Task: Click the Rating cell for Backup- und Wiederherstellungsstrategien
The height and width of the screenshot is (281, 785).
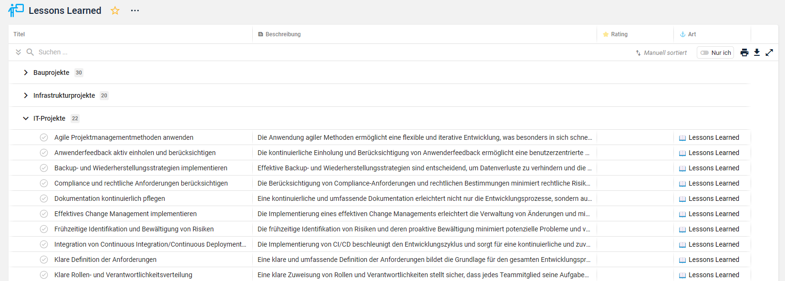Action: pyautogui.click(x=635, y=168)
